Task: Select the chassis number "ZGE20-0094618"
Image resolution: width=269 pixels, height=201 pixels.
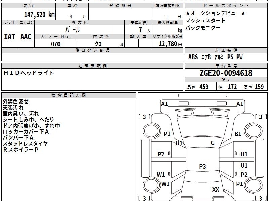Action: pyautogui.click(x=226, y=73)
